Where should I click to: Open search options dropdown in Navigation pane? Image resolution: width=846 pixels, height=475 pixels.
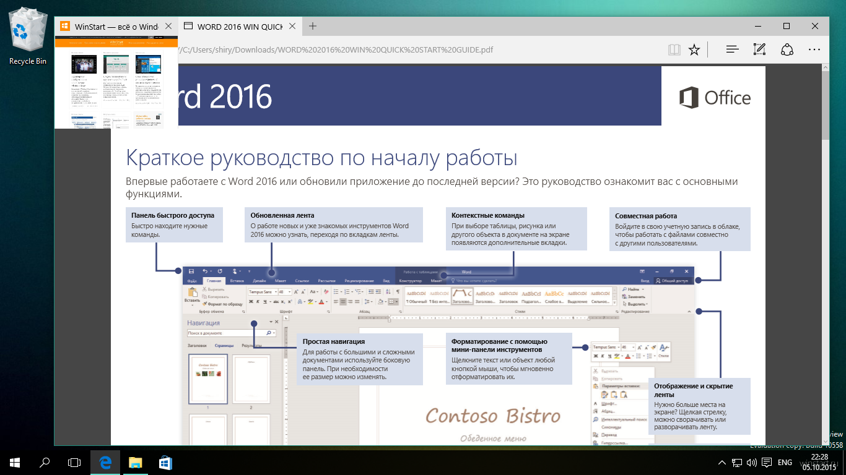[274, 333]
